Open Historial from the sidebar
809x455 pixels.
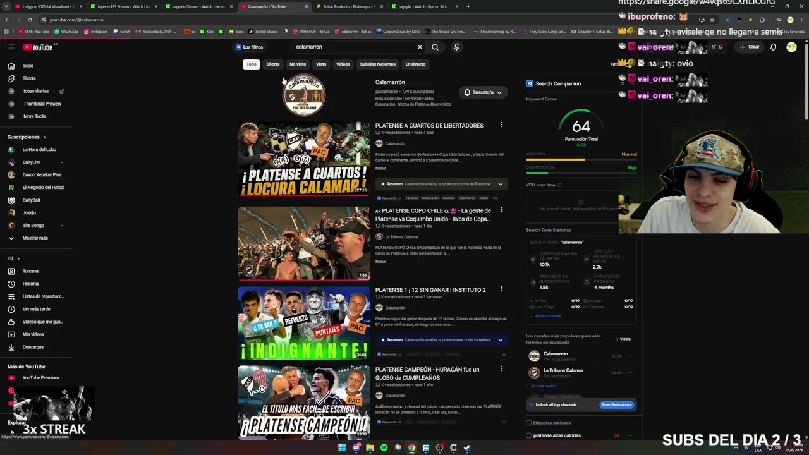coord(31,284)
